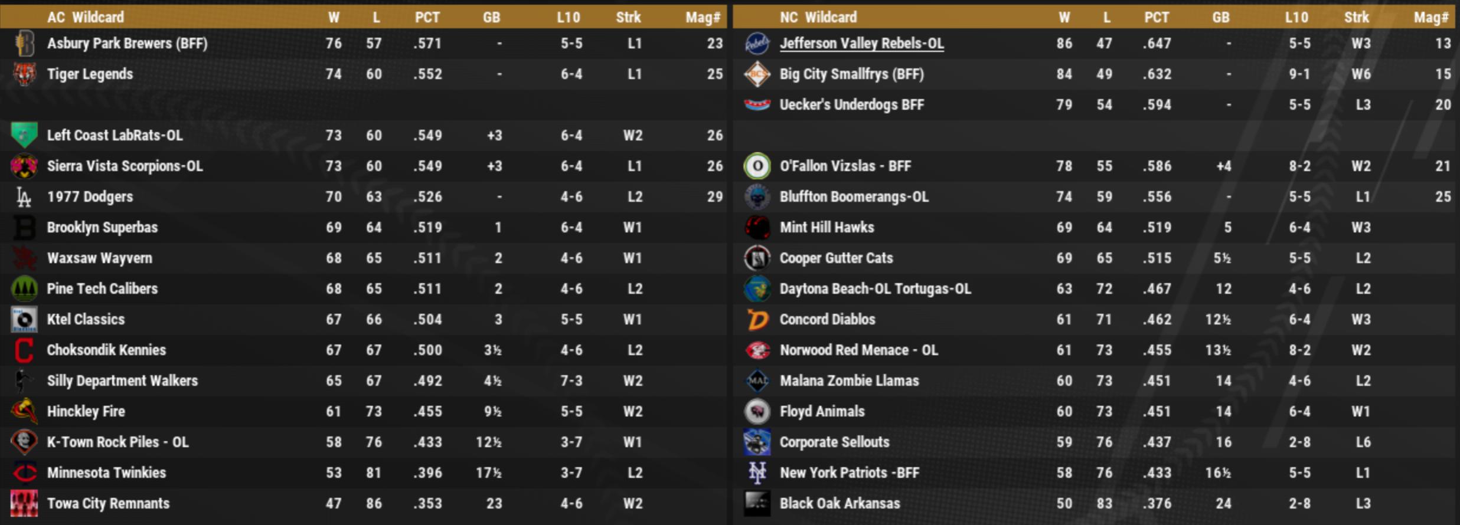Viewport: 1460px width, 525px height.
Task: Click the Concord Diablos D logo
Action: (x=757, y=320)
